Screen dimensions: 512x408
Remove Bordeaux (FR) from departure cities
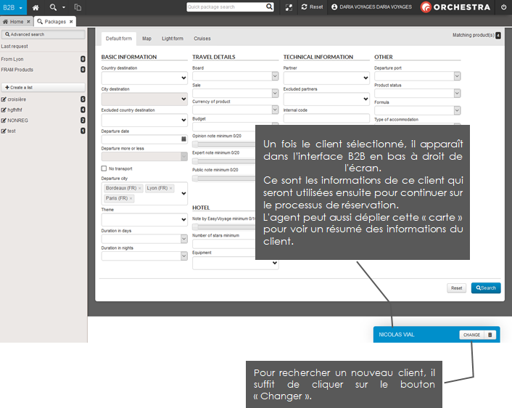coord(139,188)
